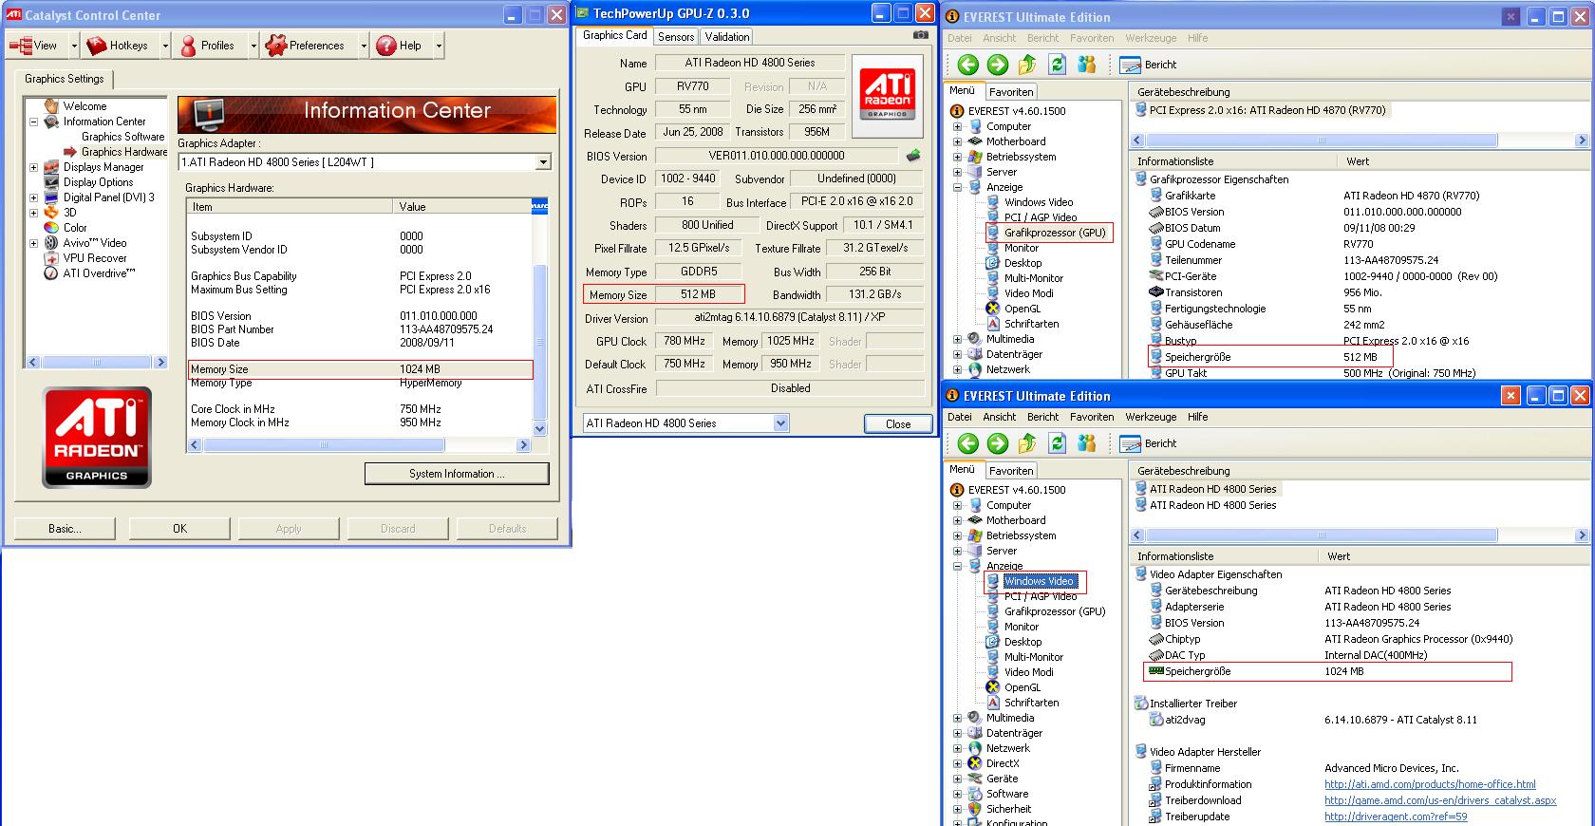Open the Graphics Adapter dropdown in Catalyst
This screenshot has width=1595, height=826.
click(x=543, y=162)
